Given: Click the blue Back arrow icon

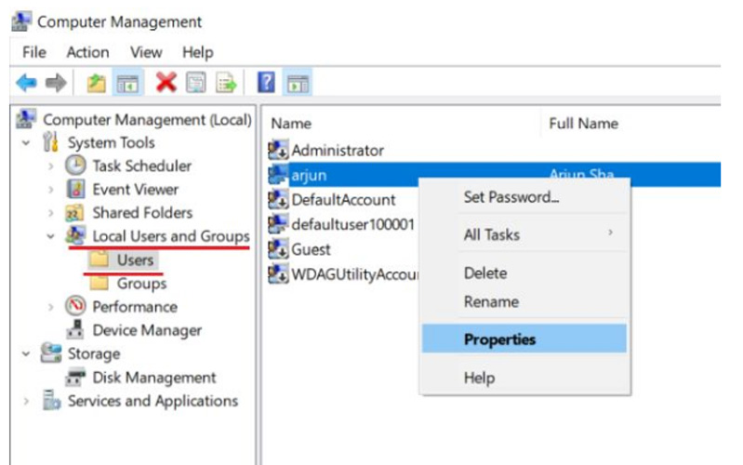Looking at the screenshot, I should 26,83.
